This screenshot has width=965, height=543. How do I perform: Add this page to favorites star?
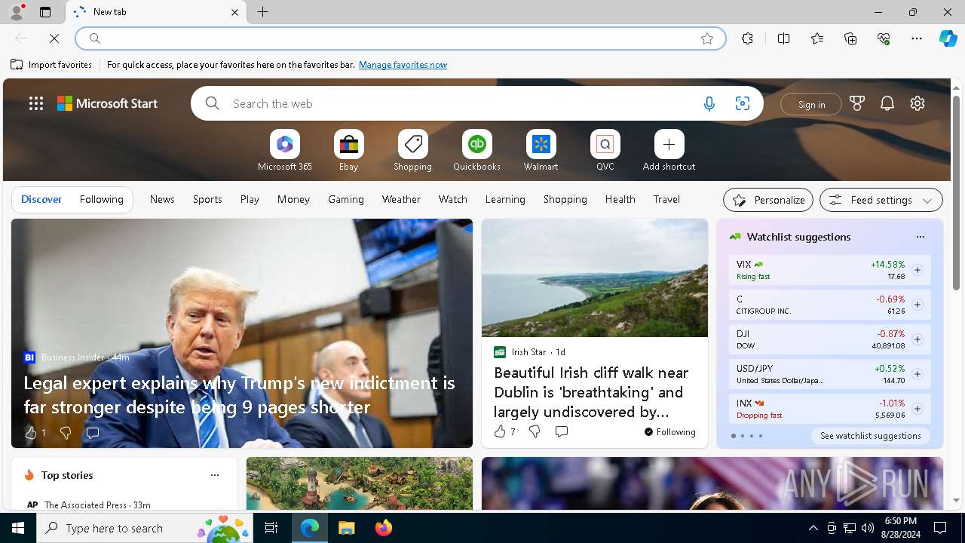[x=707, y=38]
